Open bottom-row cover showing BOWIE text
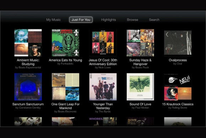 (x=140, y=122)
